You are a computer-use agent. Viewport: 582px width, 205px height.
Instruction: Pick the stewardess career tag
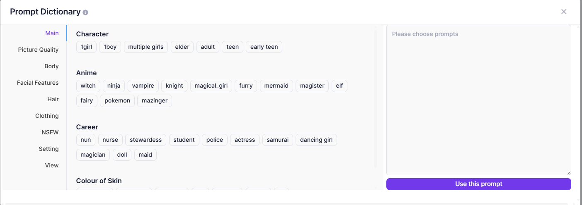point(145,140)
